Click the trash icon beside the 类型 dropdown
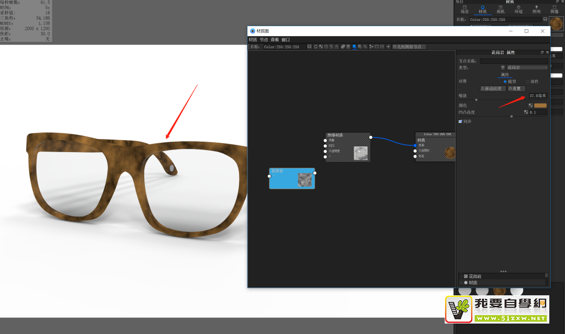Image resolution: width=565 pixels, height=334 pixels. 503,67
